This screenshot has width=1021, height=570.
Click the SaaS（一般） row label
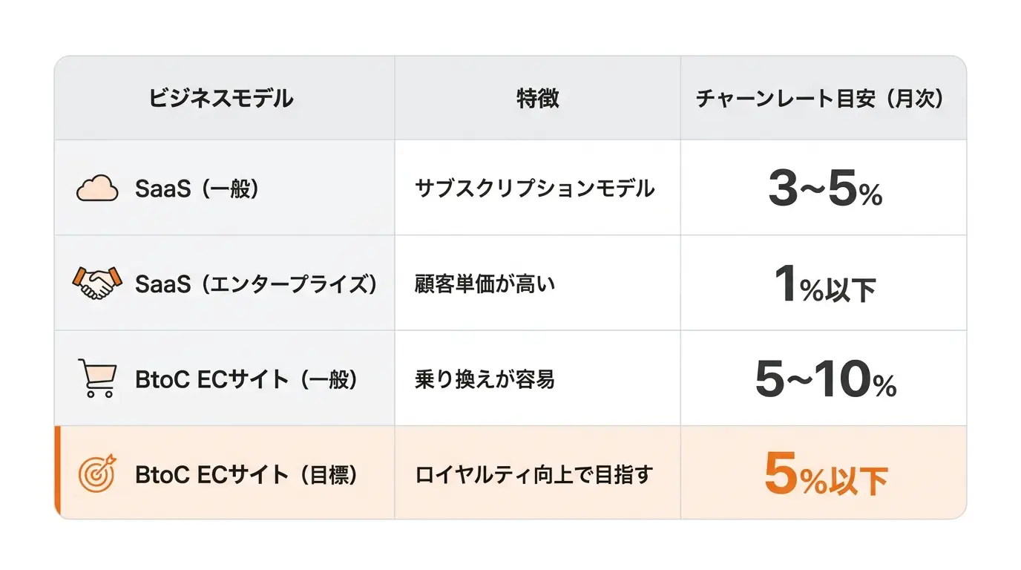[200, 189]
